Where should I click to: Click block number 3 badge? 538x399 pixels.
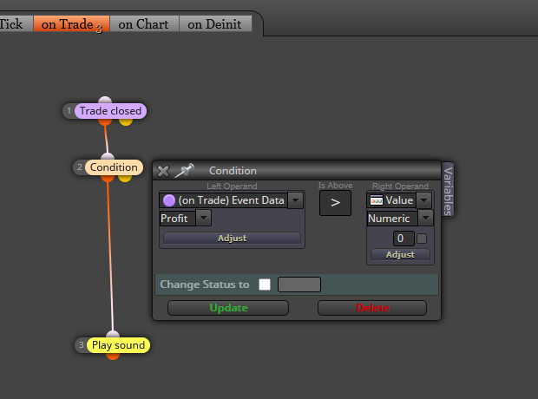[x=81, y=345]
